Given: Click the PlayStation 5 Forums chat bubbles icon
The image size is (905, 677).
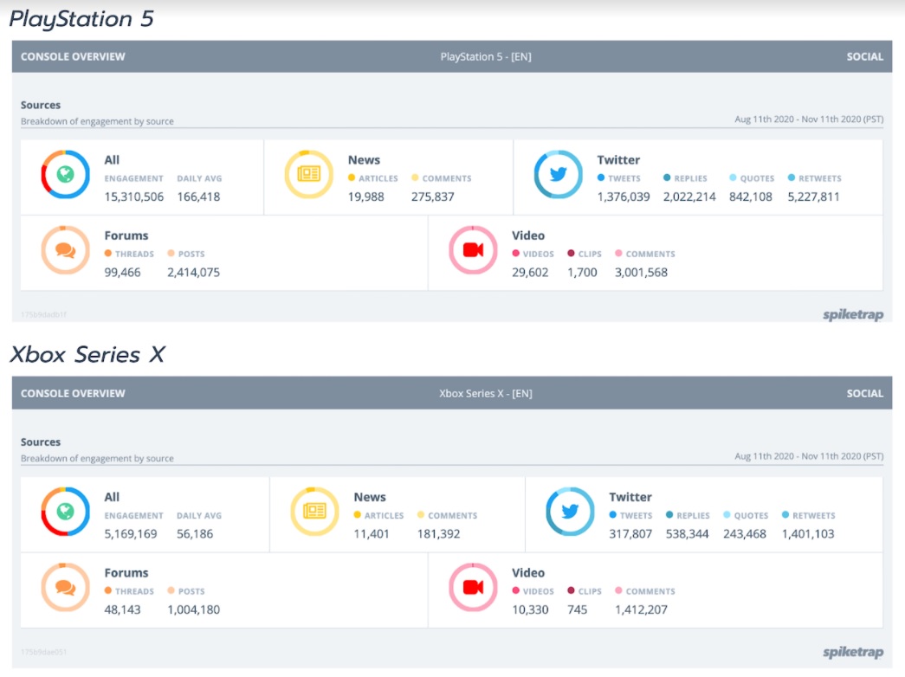Looking at the screenshot, I should coord(65,250).
